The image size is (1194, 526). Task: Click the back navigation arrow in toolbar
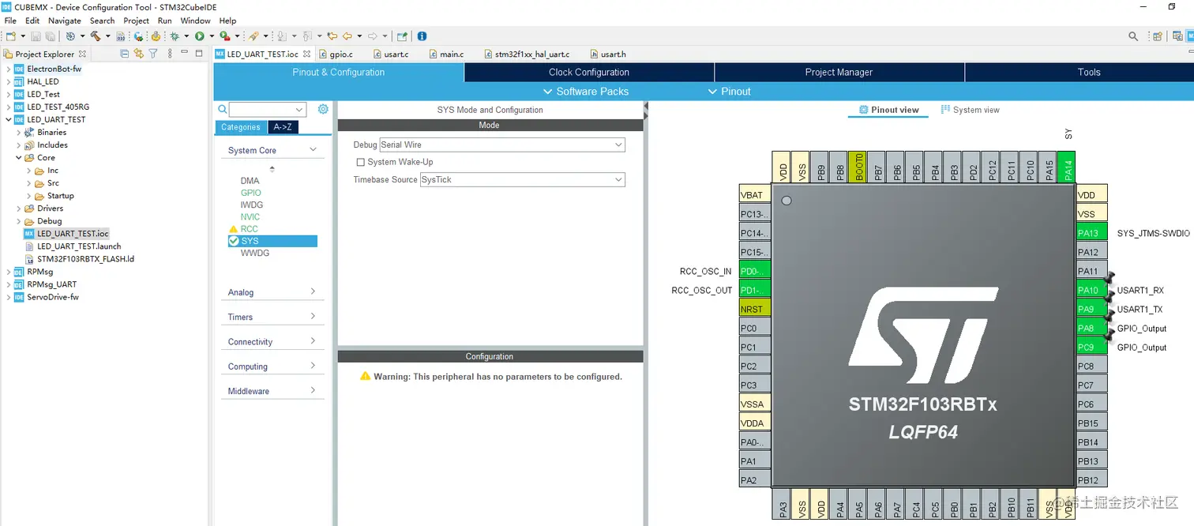point(347,36)
